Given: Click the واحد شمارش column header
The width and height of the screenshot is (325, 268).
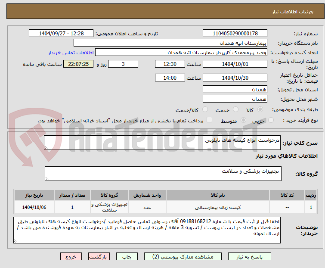Looking at the screenshot, I should 147,195.
